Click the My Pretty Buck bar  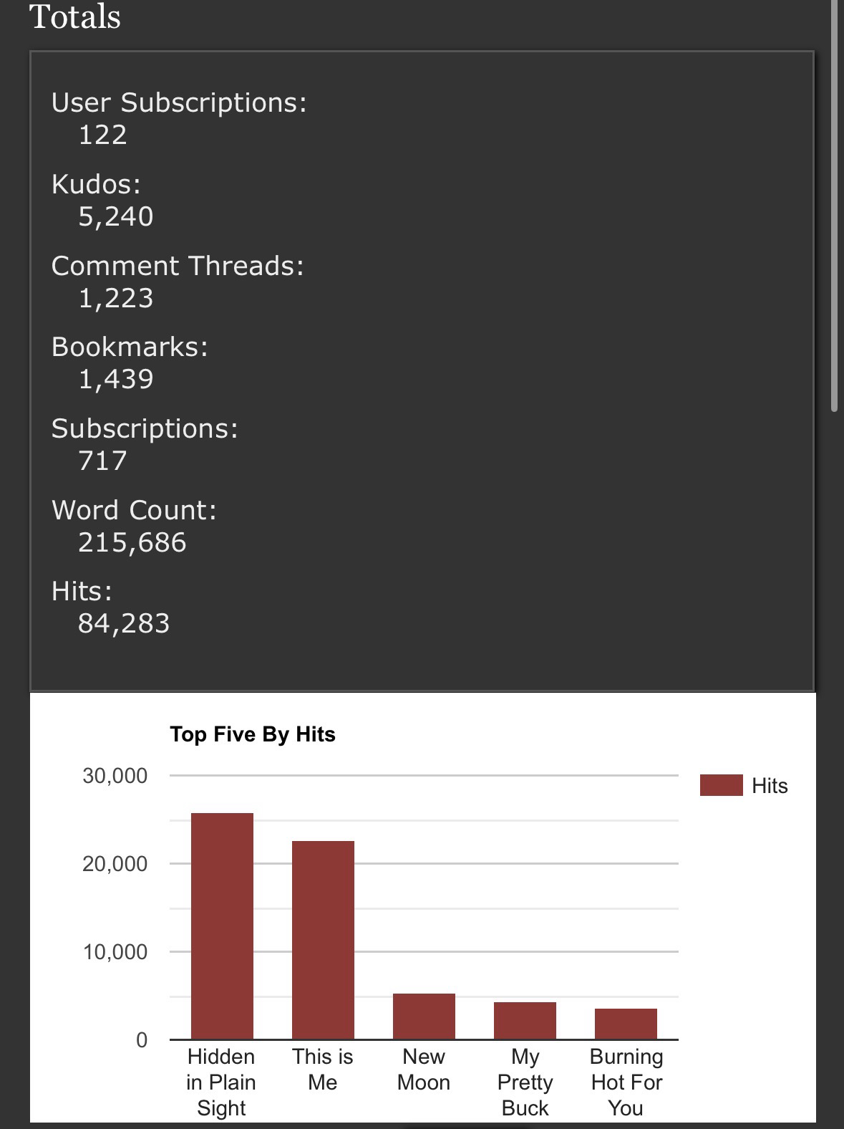tap(525, 1020)
